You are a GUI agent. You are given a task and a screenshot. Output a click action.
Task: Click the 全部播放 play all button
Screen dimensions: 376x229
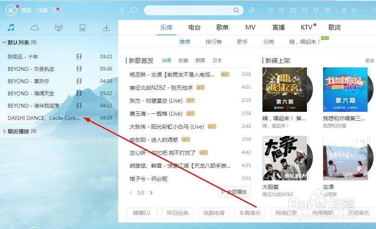pos(234,192)
